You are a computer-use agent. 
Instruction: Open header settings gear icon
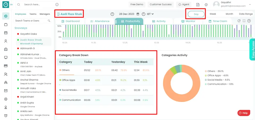coord(206,5)
